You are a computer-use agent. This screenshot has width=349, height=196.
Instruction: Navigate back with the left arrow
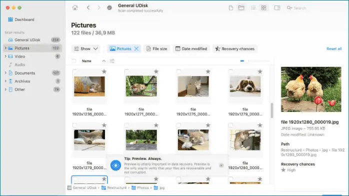tap(88, 7)
